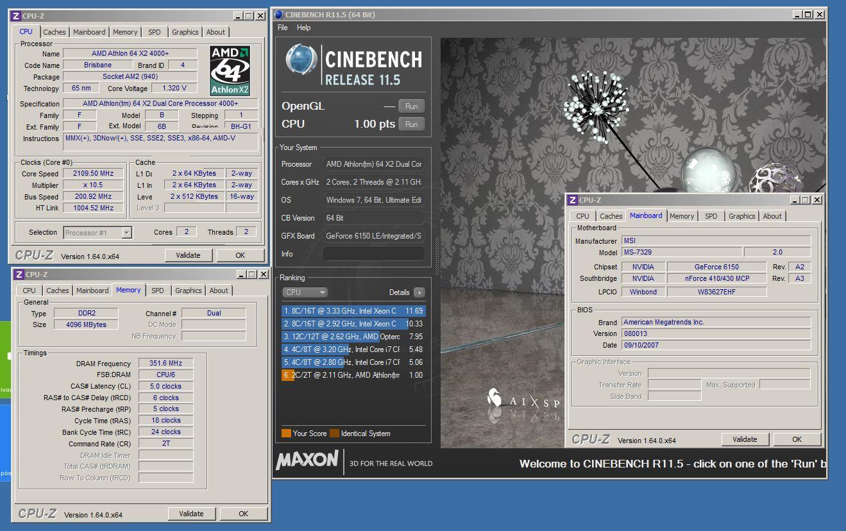The height and width of the screenshot is (531, 846).
Task: Click the HT Link value 1004.52 MHz
Action: pos(94,208)
